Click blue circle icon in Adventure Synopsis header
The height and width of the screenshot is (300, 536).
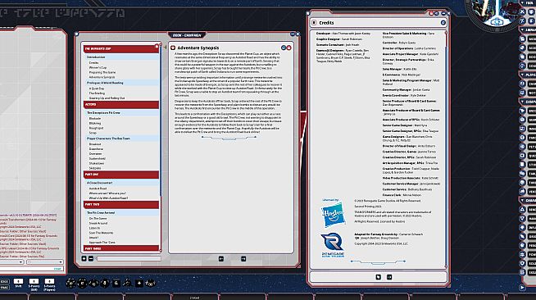coord(284,48)
